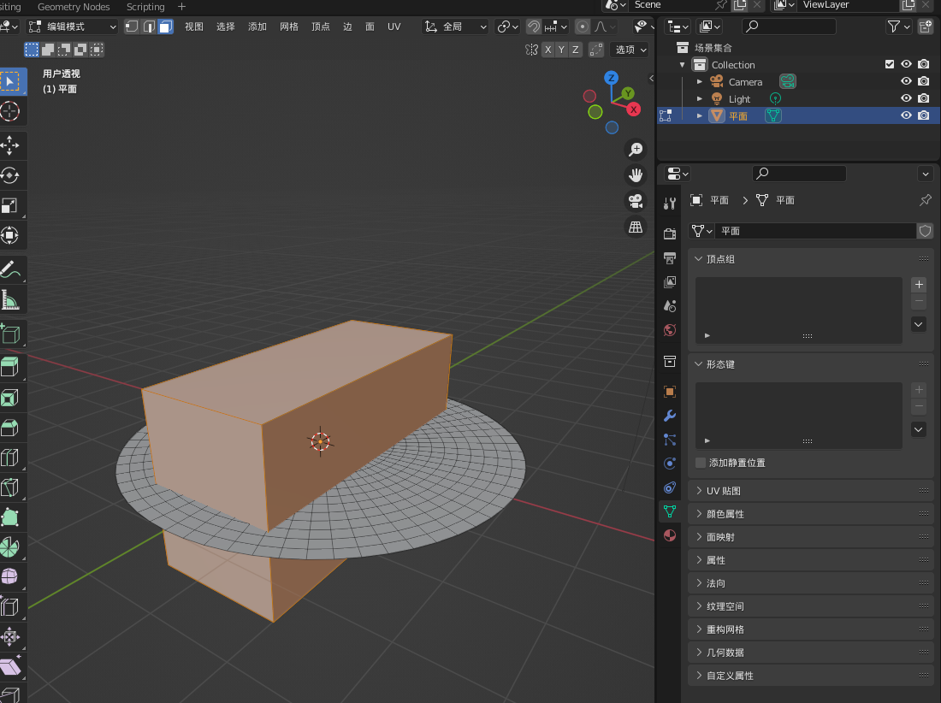Select the Smooth vertices tool

11,577
